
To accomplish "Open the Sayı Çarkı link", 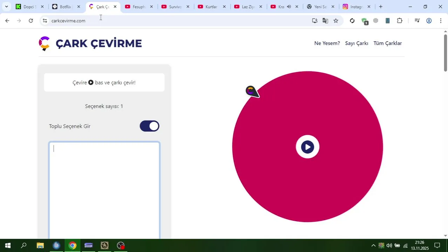I will pos(357,43).
